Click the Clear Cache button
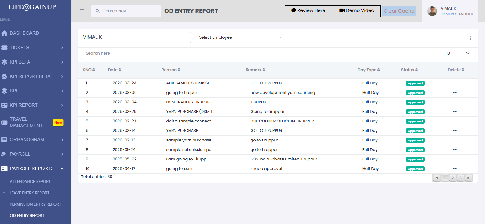485x224 pixels. 399,11
